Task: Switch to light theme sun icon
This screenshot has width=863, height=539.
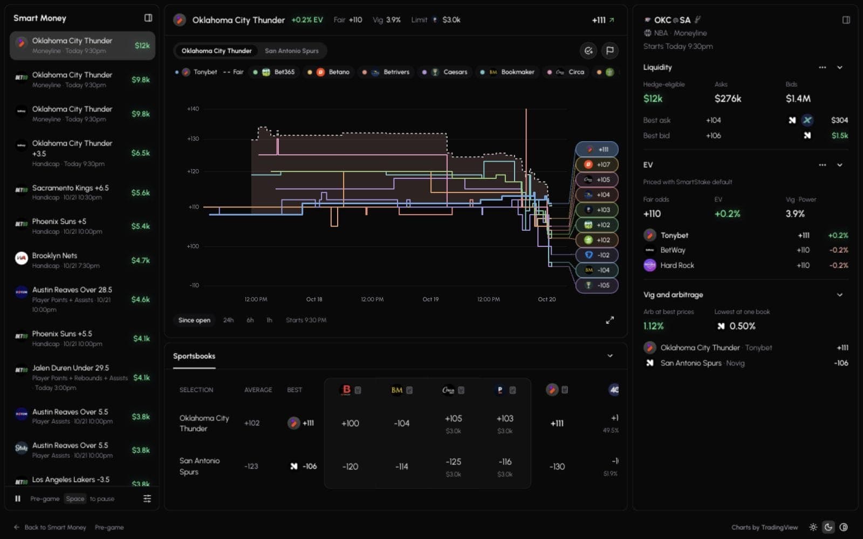Action: pos(813,527)
